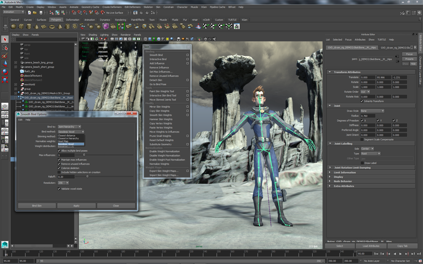Open Rotate Order xyz dropdown
423x264 pixels.
tap(365, 92)
